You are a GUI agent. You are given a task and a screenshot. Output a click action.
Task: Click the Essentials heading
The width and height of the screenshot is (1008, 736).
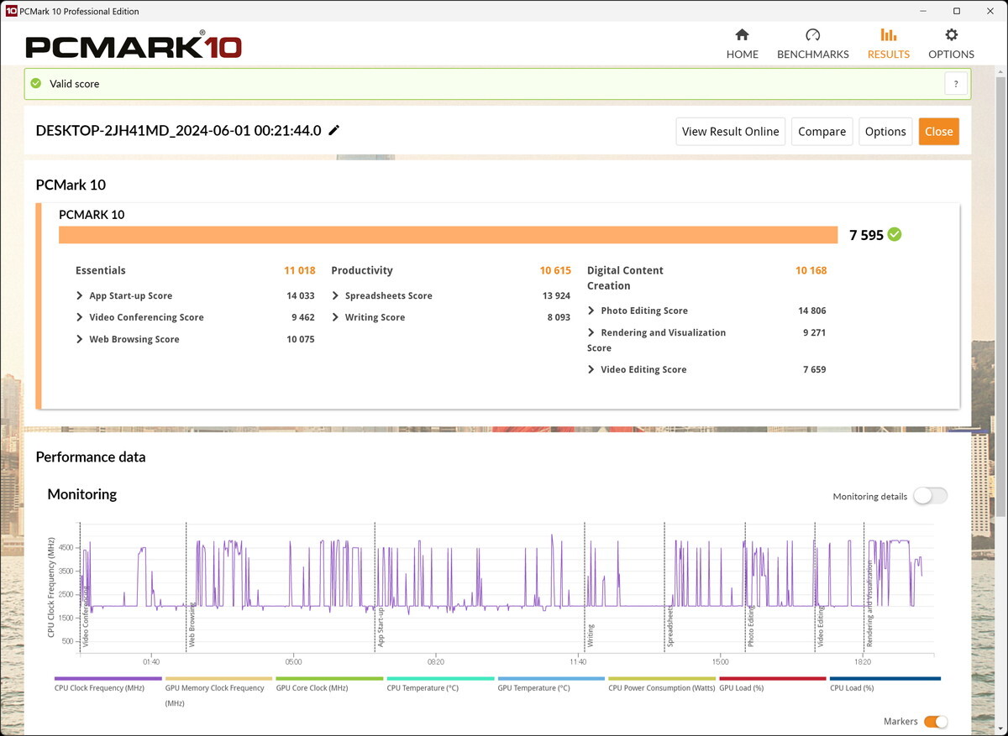(x=101, y=270)
